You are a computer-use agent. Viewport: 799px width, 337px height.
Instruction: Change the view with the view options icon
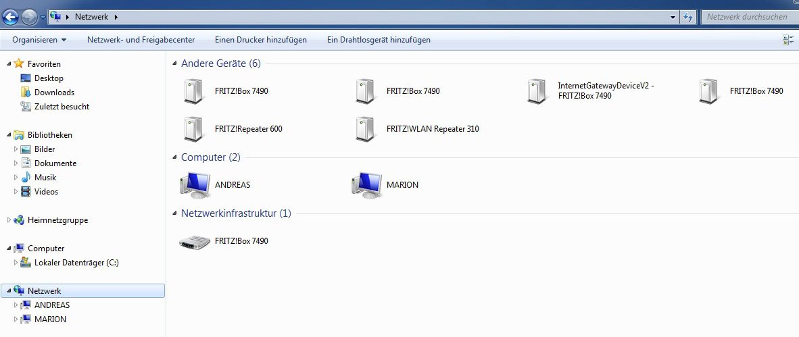point(788,40)
